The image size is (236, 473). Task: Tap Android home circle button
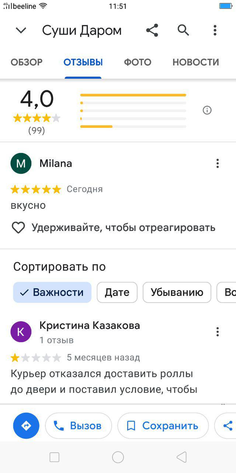coord(118,457)
